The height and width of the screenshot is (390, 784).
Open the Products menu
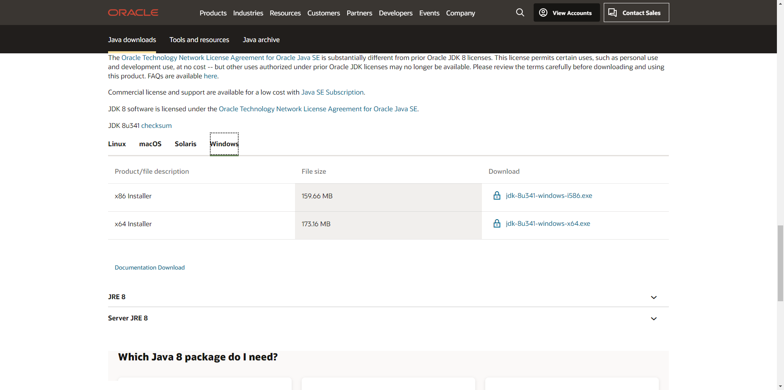(213, 13)
